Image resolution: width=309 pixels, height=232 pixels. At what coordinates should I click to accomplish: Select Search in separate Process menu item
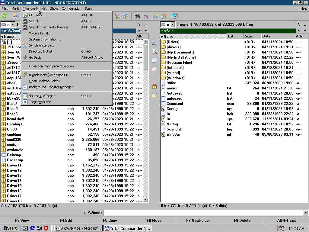click(x=67, y=27)
